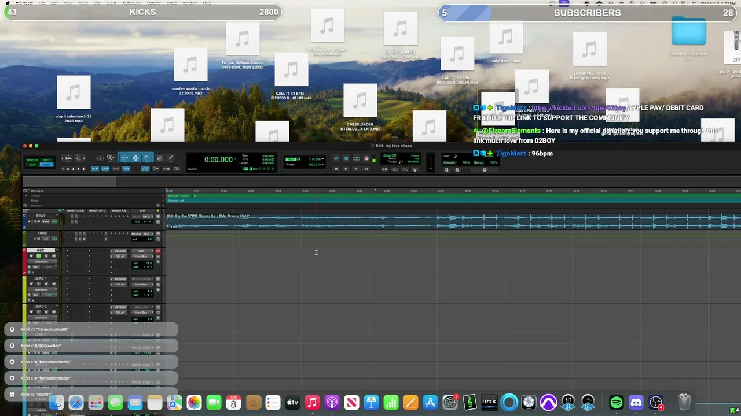Open kickbot tip link in chat

578,108
